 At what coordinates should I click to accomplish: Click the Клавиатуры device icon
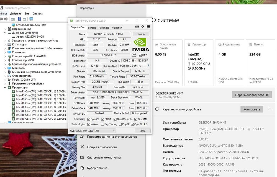(x=9, y=45)
